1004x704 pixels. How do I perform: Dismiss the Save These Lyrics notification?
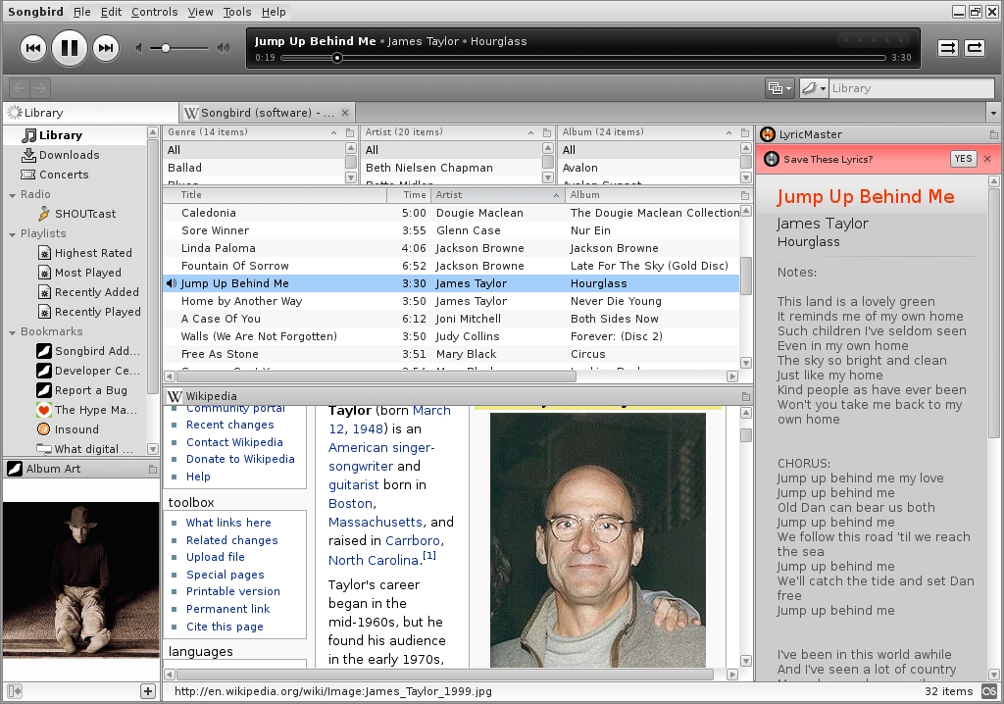coord(987,159)
